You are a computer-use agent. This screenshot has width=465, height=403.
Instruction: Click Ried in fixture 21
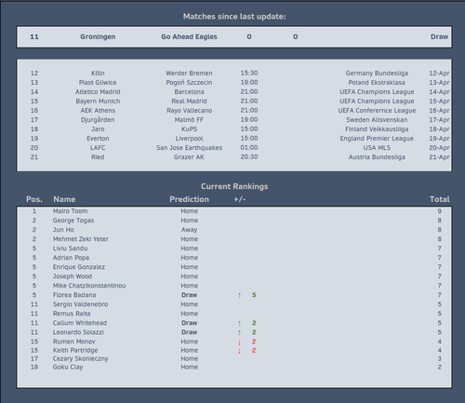pyautogui.click(x=98, y=157)
